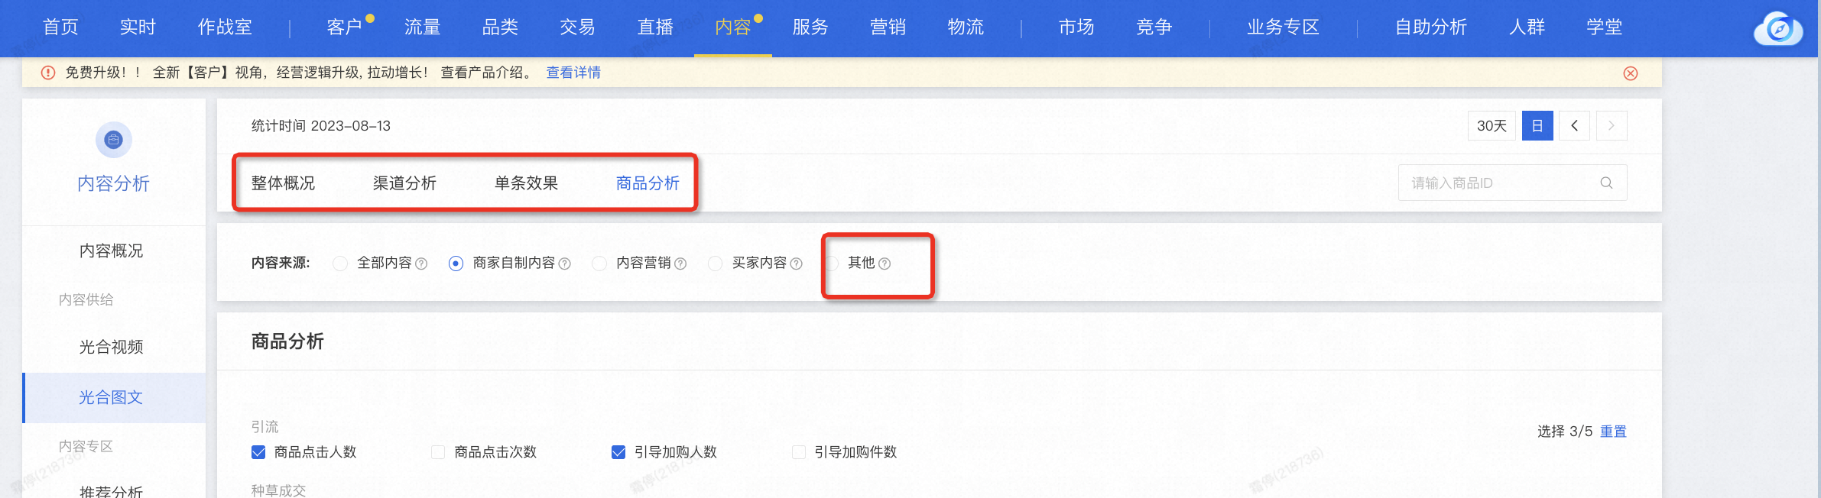
Task: Open 品类 in top navigation
Action: [500, 27]
